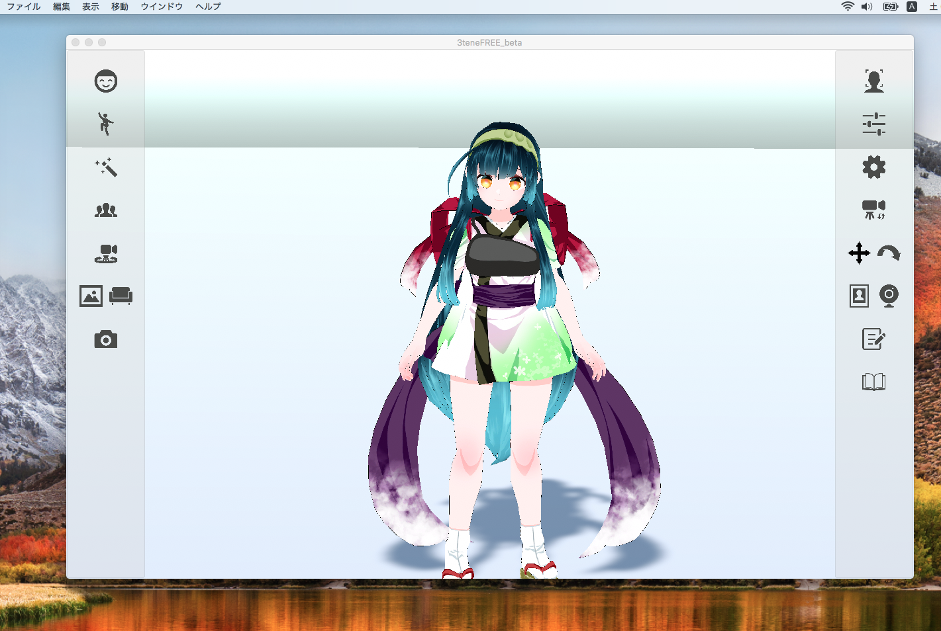
Task: Open the ファイル menu
Action: click(24, 7)
